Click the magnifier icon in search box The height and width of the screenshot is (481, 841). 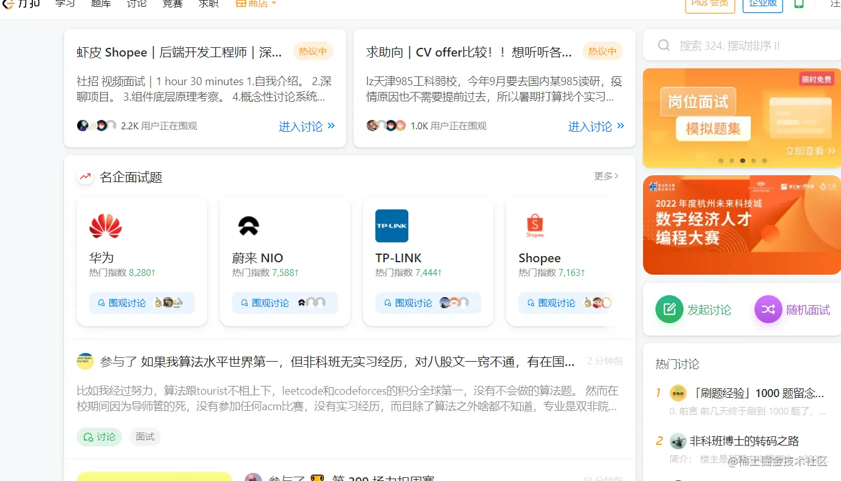click(664, 45)
